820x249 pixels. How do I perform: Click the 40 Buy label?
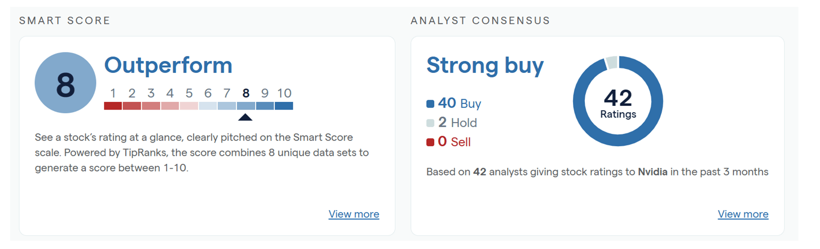pyautogui.click(x=459, y=103)
